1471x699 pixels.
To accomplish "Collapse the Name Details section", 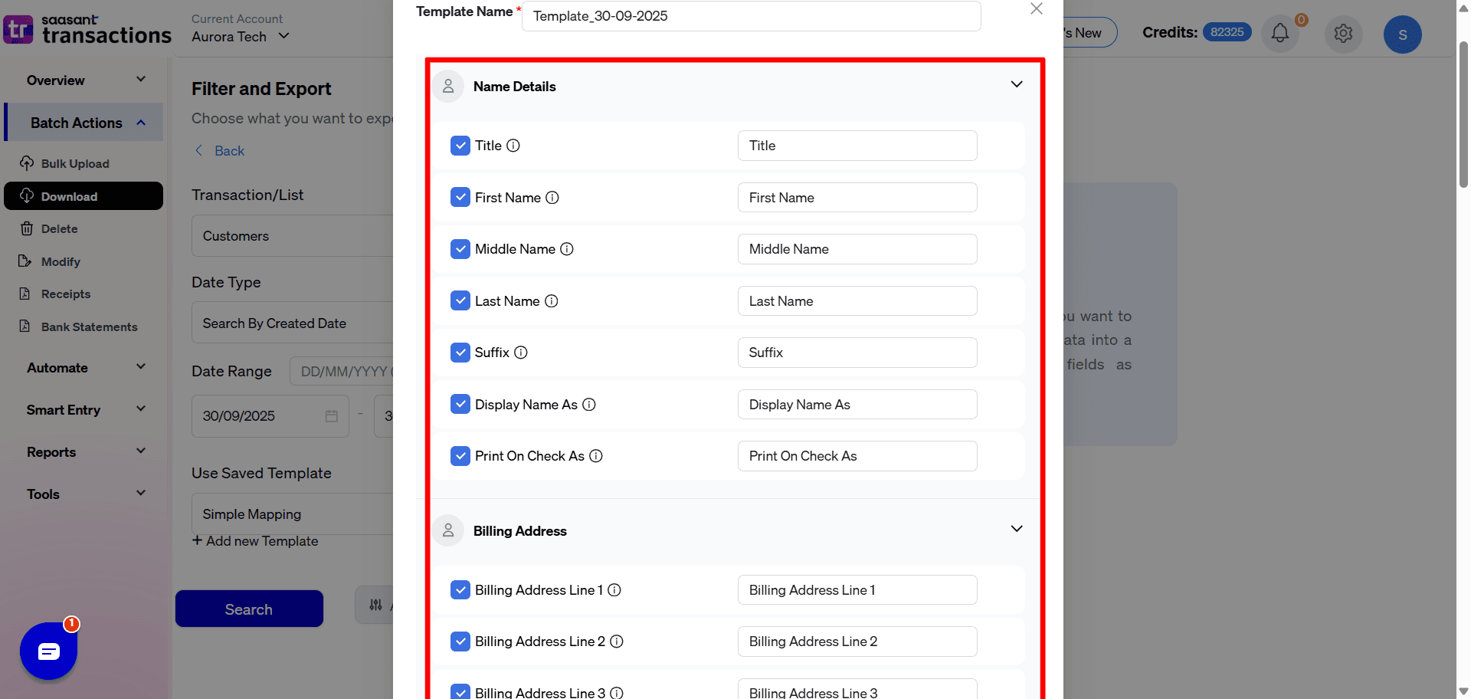I will (1017, 84).
